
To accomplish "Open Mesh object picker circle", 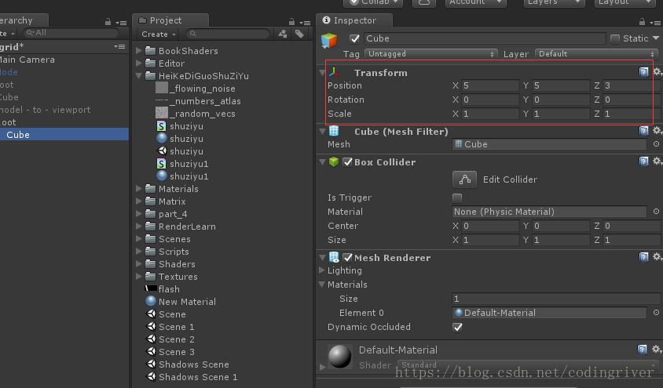I will 656,143.
